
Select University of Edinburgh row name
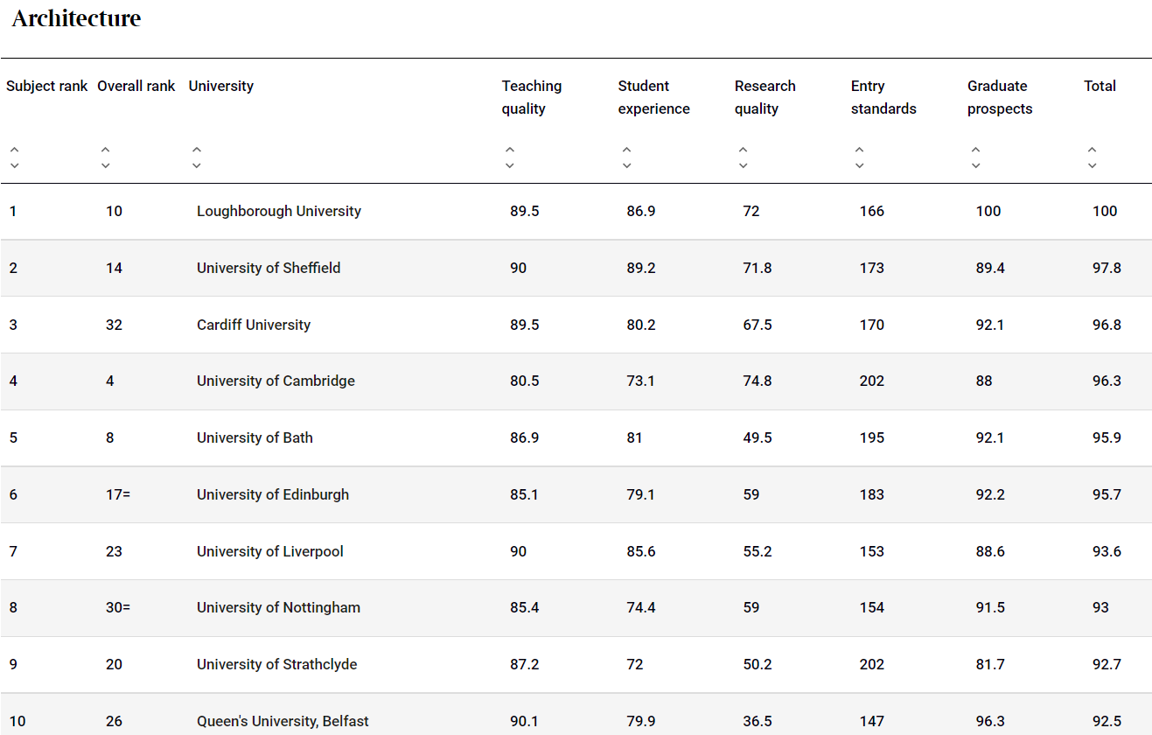pos(273,494)
